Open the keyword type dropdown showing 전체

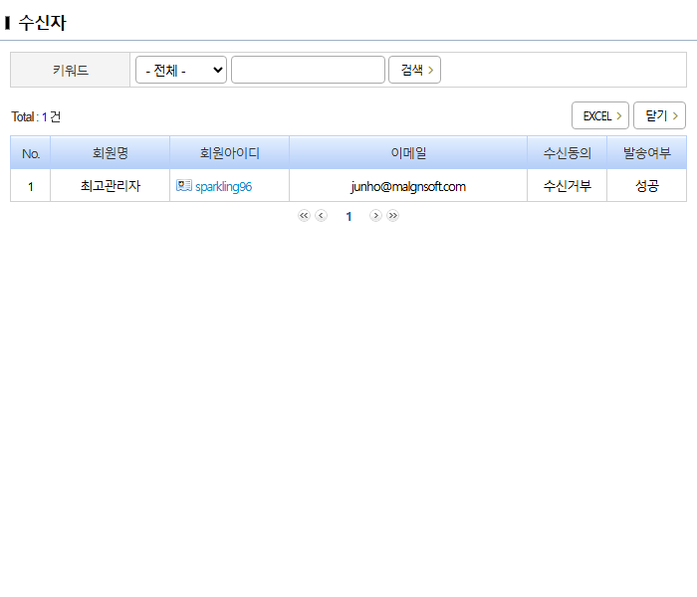pos(181,70)
